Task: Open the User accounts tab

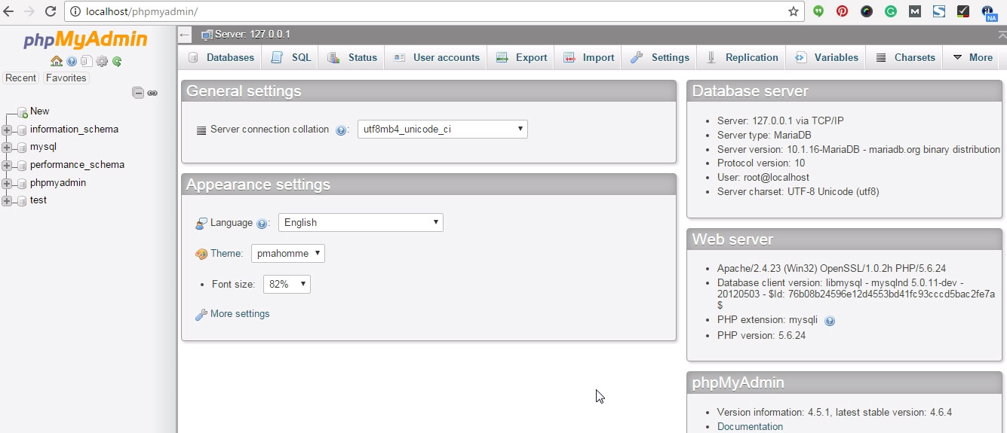Action: 437,57
